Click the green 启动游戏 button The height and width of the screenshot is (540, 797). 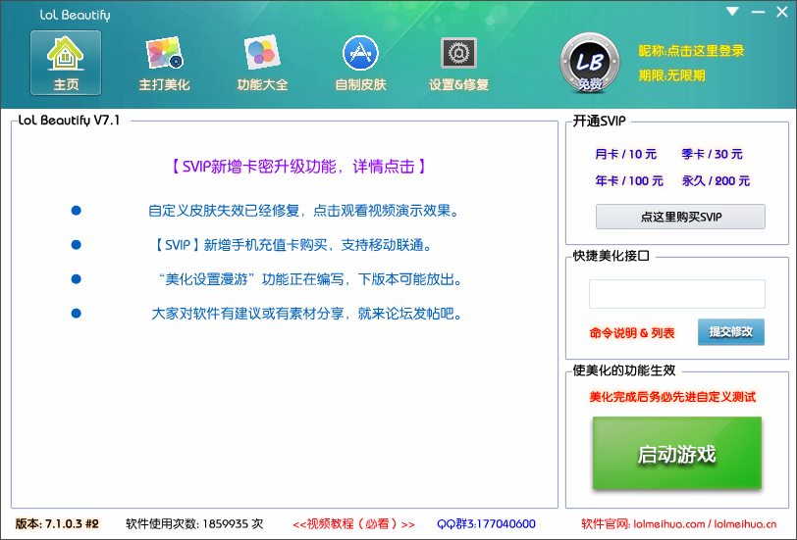click(x=677, y=453)
